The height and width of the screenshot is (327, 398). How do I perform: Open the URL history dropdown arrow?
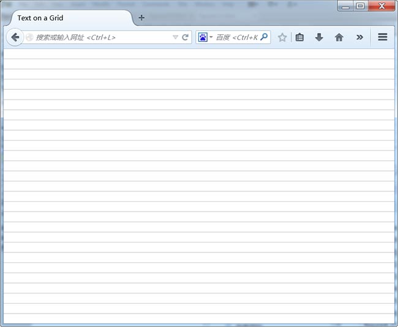point(175,37)
